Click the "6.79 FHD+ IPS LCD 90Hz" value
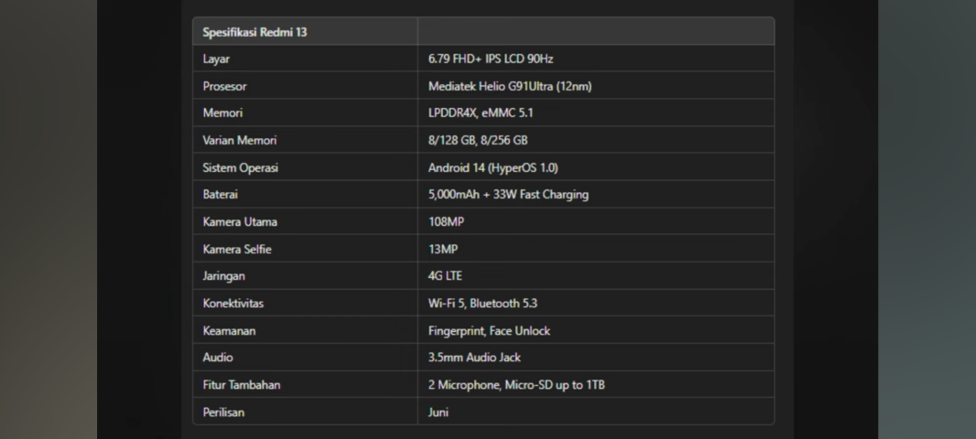976x439 pixels. [491, 59]
